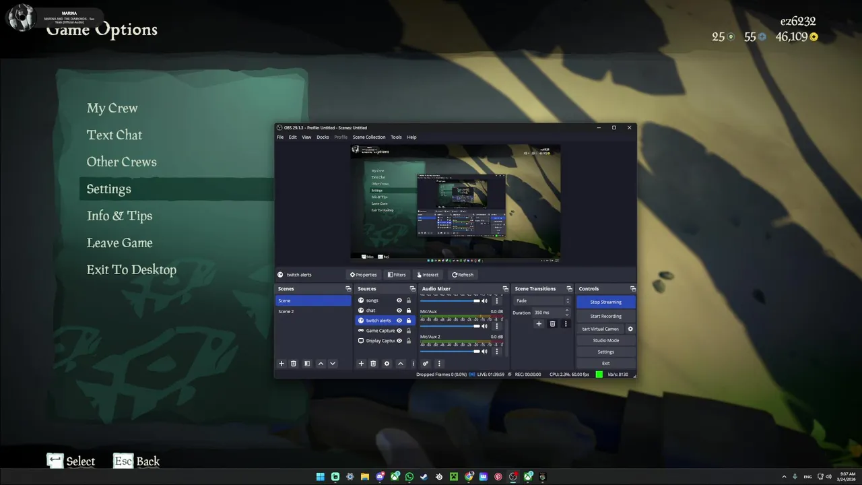This screenshot has height=485, width=862.
Task: Click the Exit button in Controls
Action: tap(606, 363)
